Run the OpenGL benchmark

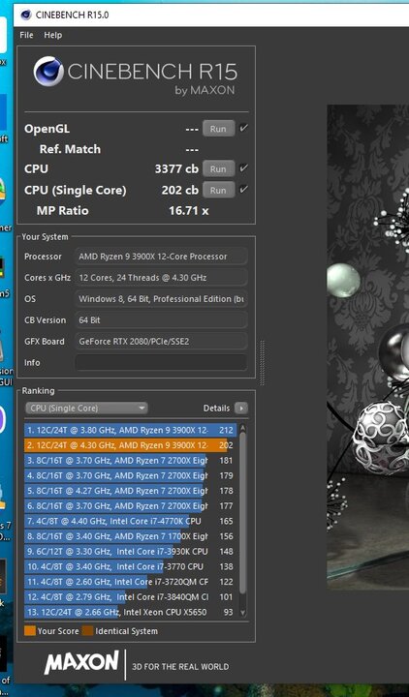click(x=218, y=129)
